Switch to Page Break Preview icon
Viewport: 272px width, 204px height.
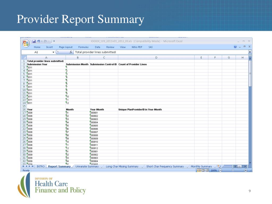207,171
